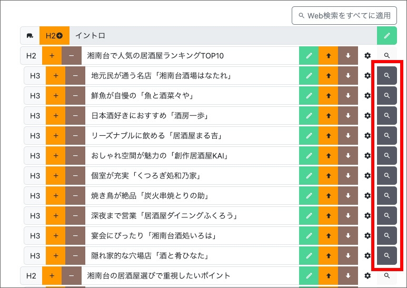This screenshot has height=288, width=407.
Task: Click the elephant icon beside イントロ
Action: point(30,36)
